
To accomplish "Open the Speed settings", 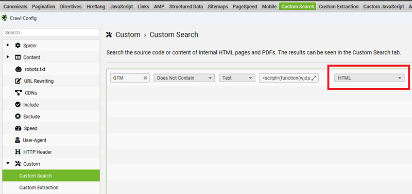I will point(30,128).
